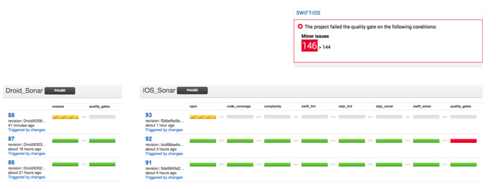Select green quality_gates stage of run 87
Viewport: 496px width, 189px height.
click(x=102, y=141)
